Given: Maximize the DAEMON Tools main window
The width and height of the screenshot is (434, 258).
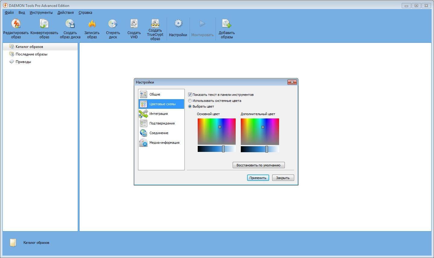Looking at the screenshot, I should pos(416,5).
